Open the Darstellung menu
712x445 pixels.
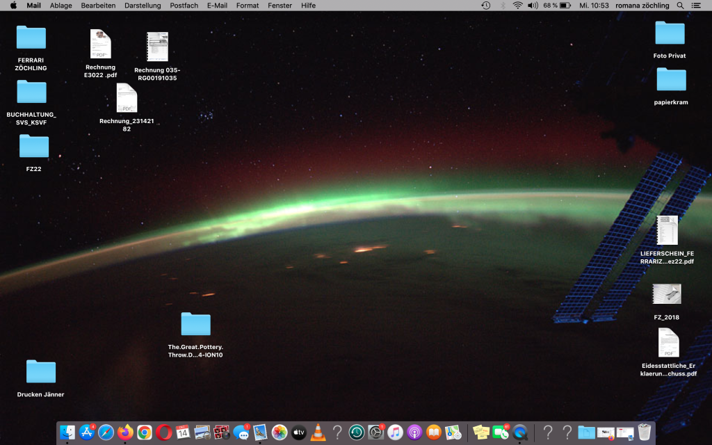click(x=143, y=6)
